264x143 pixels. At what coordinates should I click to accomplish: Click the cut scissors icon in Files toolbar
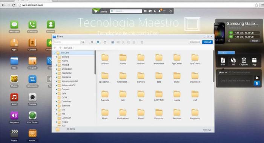pos(123,42)
